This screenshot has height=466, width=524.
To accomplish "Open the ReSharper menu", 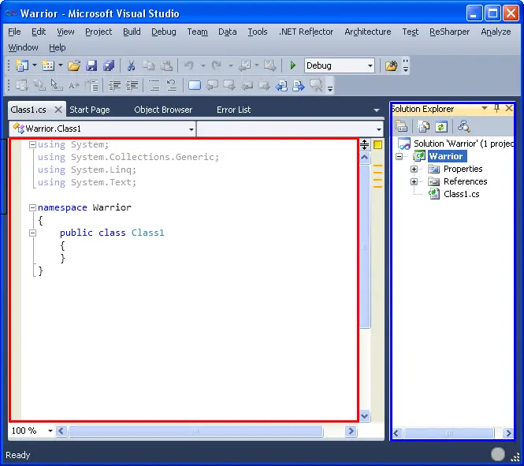I will (449, 32).
